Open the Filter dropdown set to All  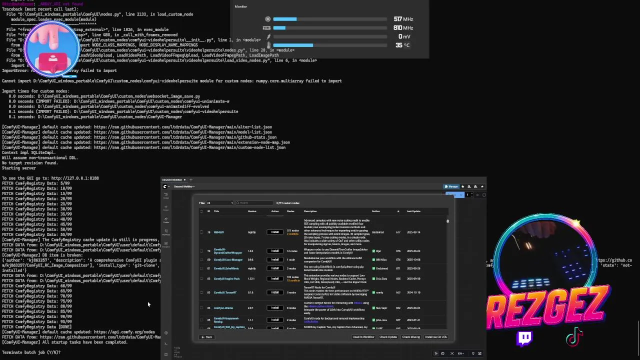coord(219,203)
